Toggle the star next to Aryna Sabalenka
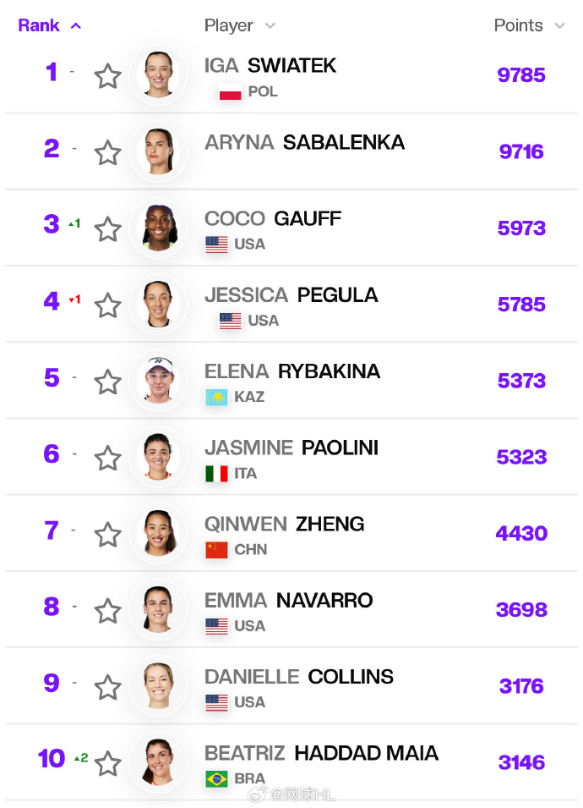The image size is (583, 808). pyautogui.click(x=107, y=153)
